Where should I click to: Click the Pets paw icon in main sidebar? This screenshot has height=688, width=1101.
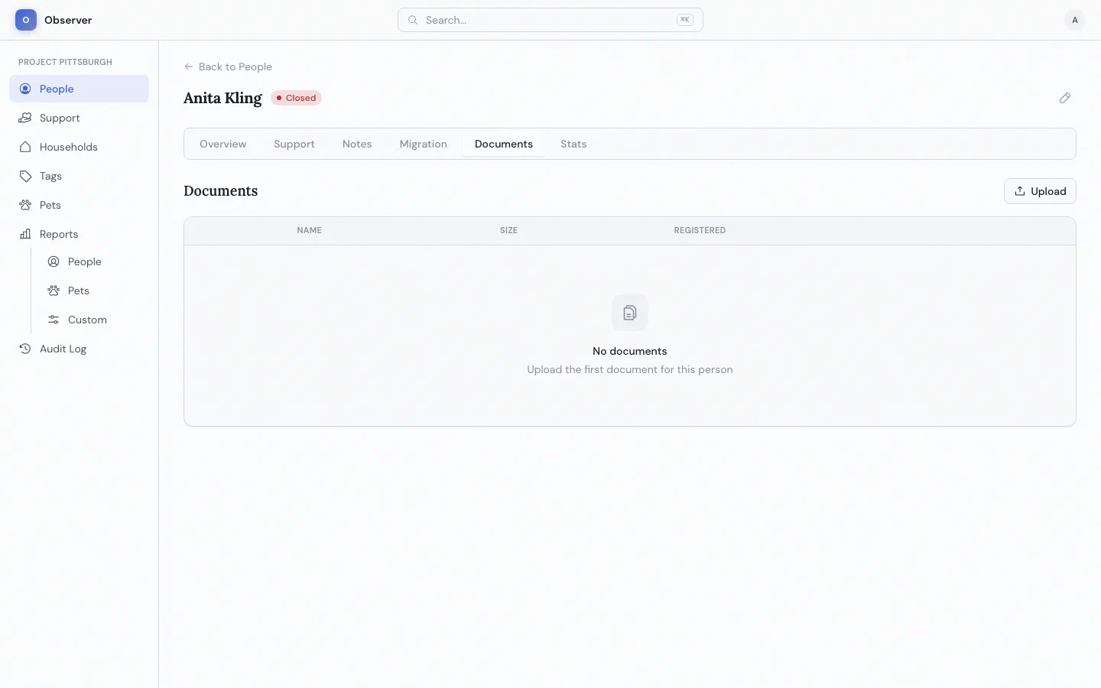click(25, 205)
